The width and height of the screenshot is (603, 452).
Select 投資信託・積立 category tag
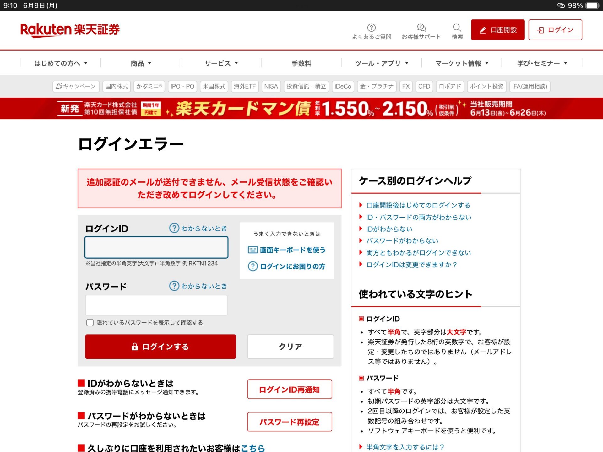306,86
